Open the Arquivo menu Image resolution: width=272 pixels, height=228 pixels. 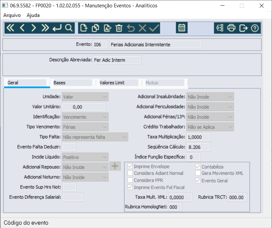click(12, 15)
